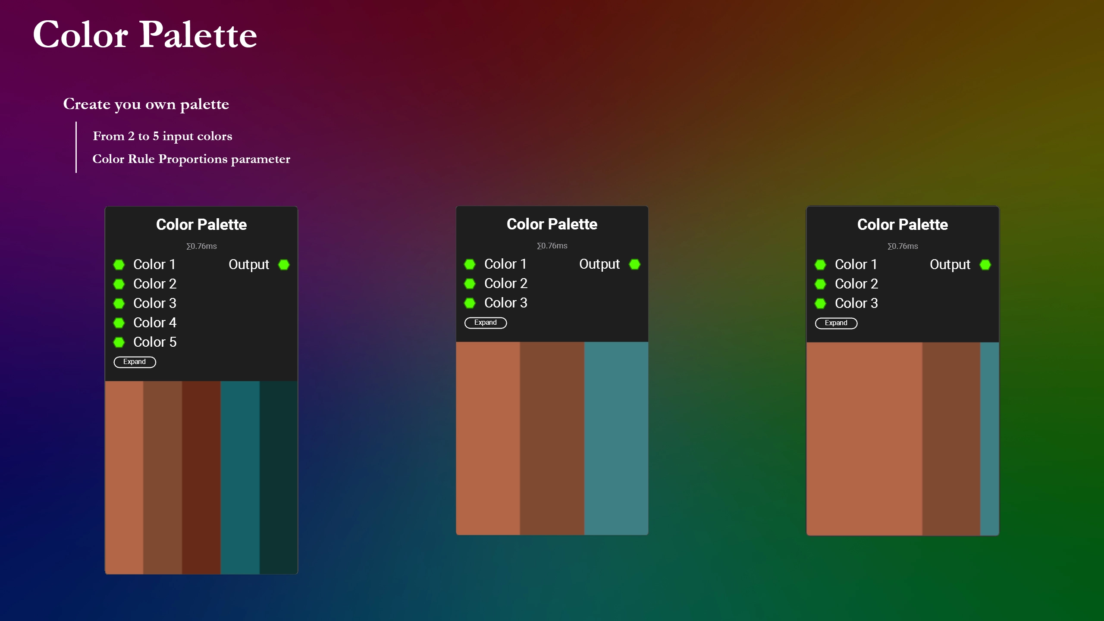Viewport: 1104px width, 621px height.
Task: Click the teal swatch in middle palette
Action: [616, 438]
